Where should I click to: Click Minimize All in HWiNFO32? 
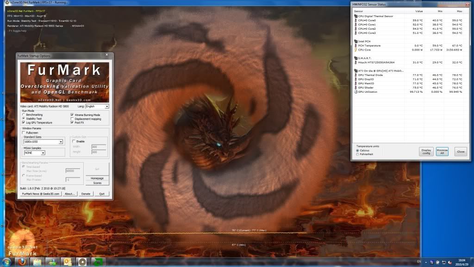click(x=442, y=152)
